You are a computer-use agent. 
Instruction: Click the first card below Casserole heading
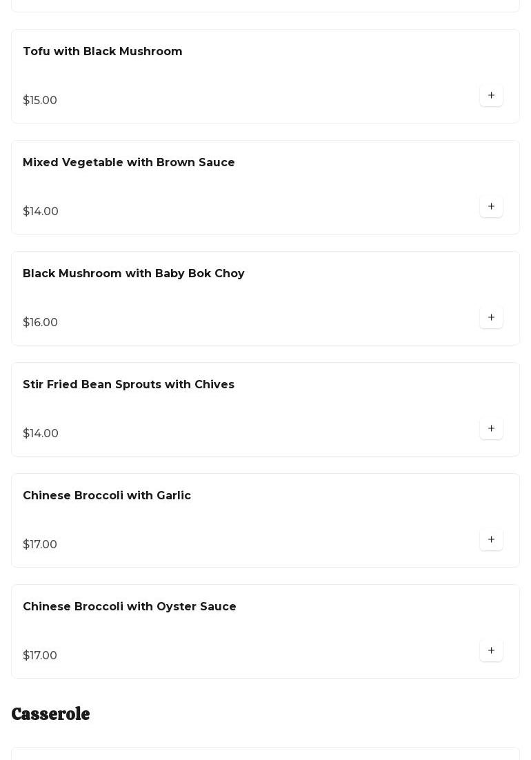tap(265, 754)
